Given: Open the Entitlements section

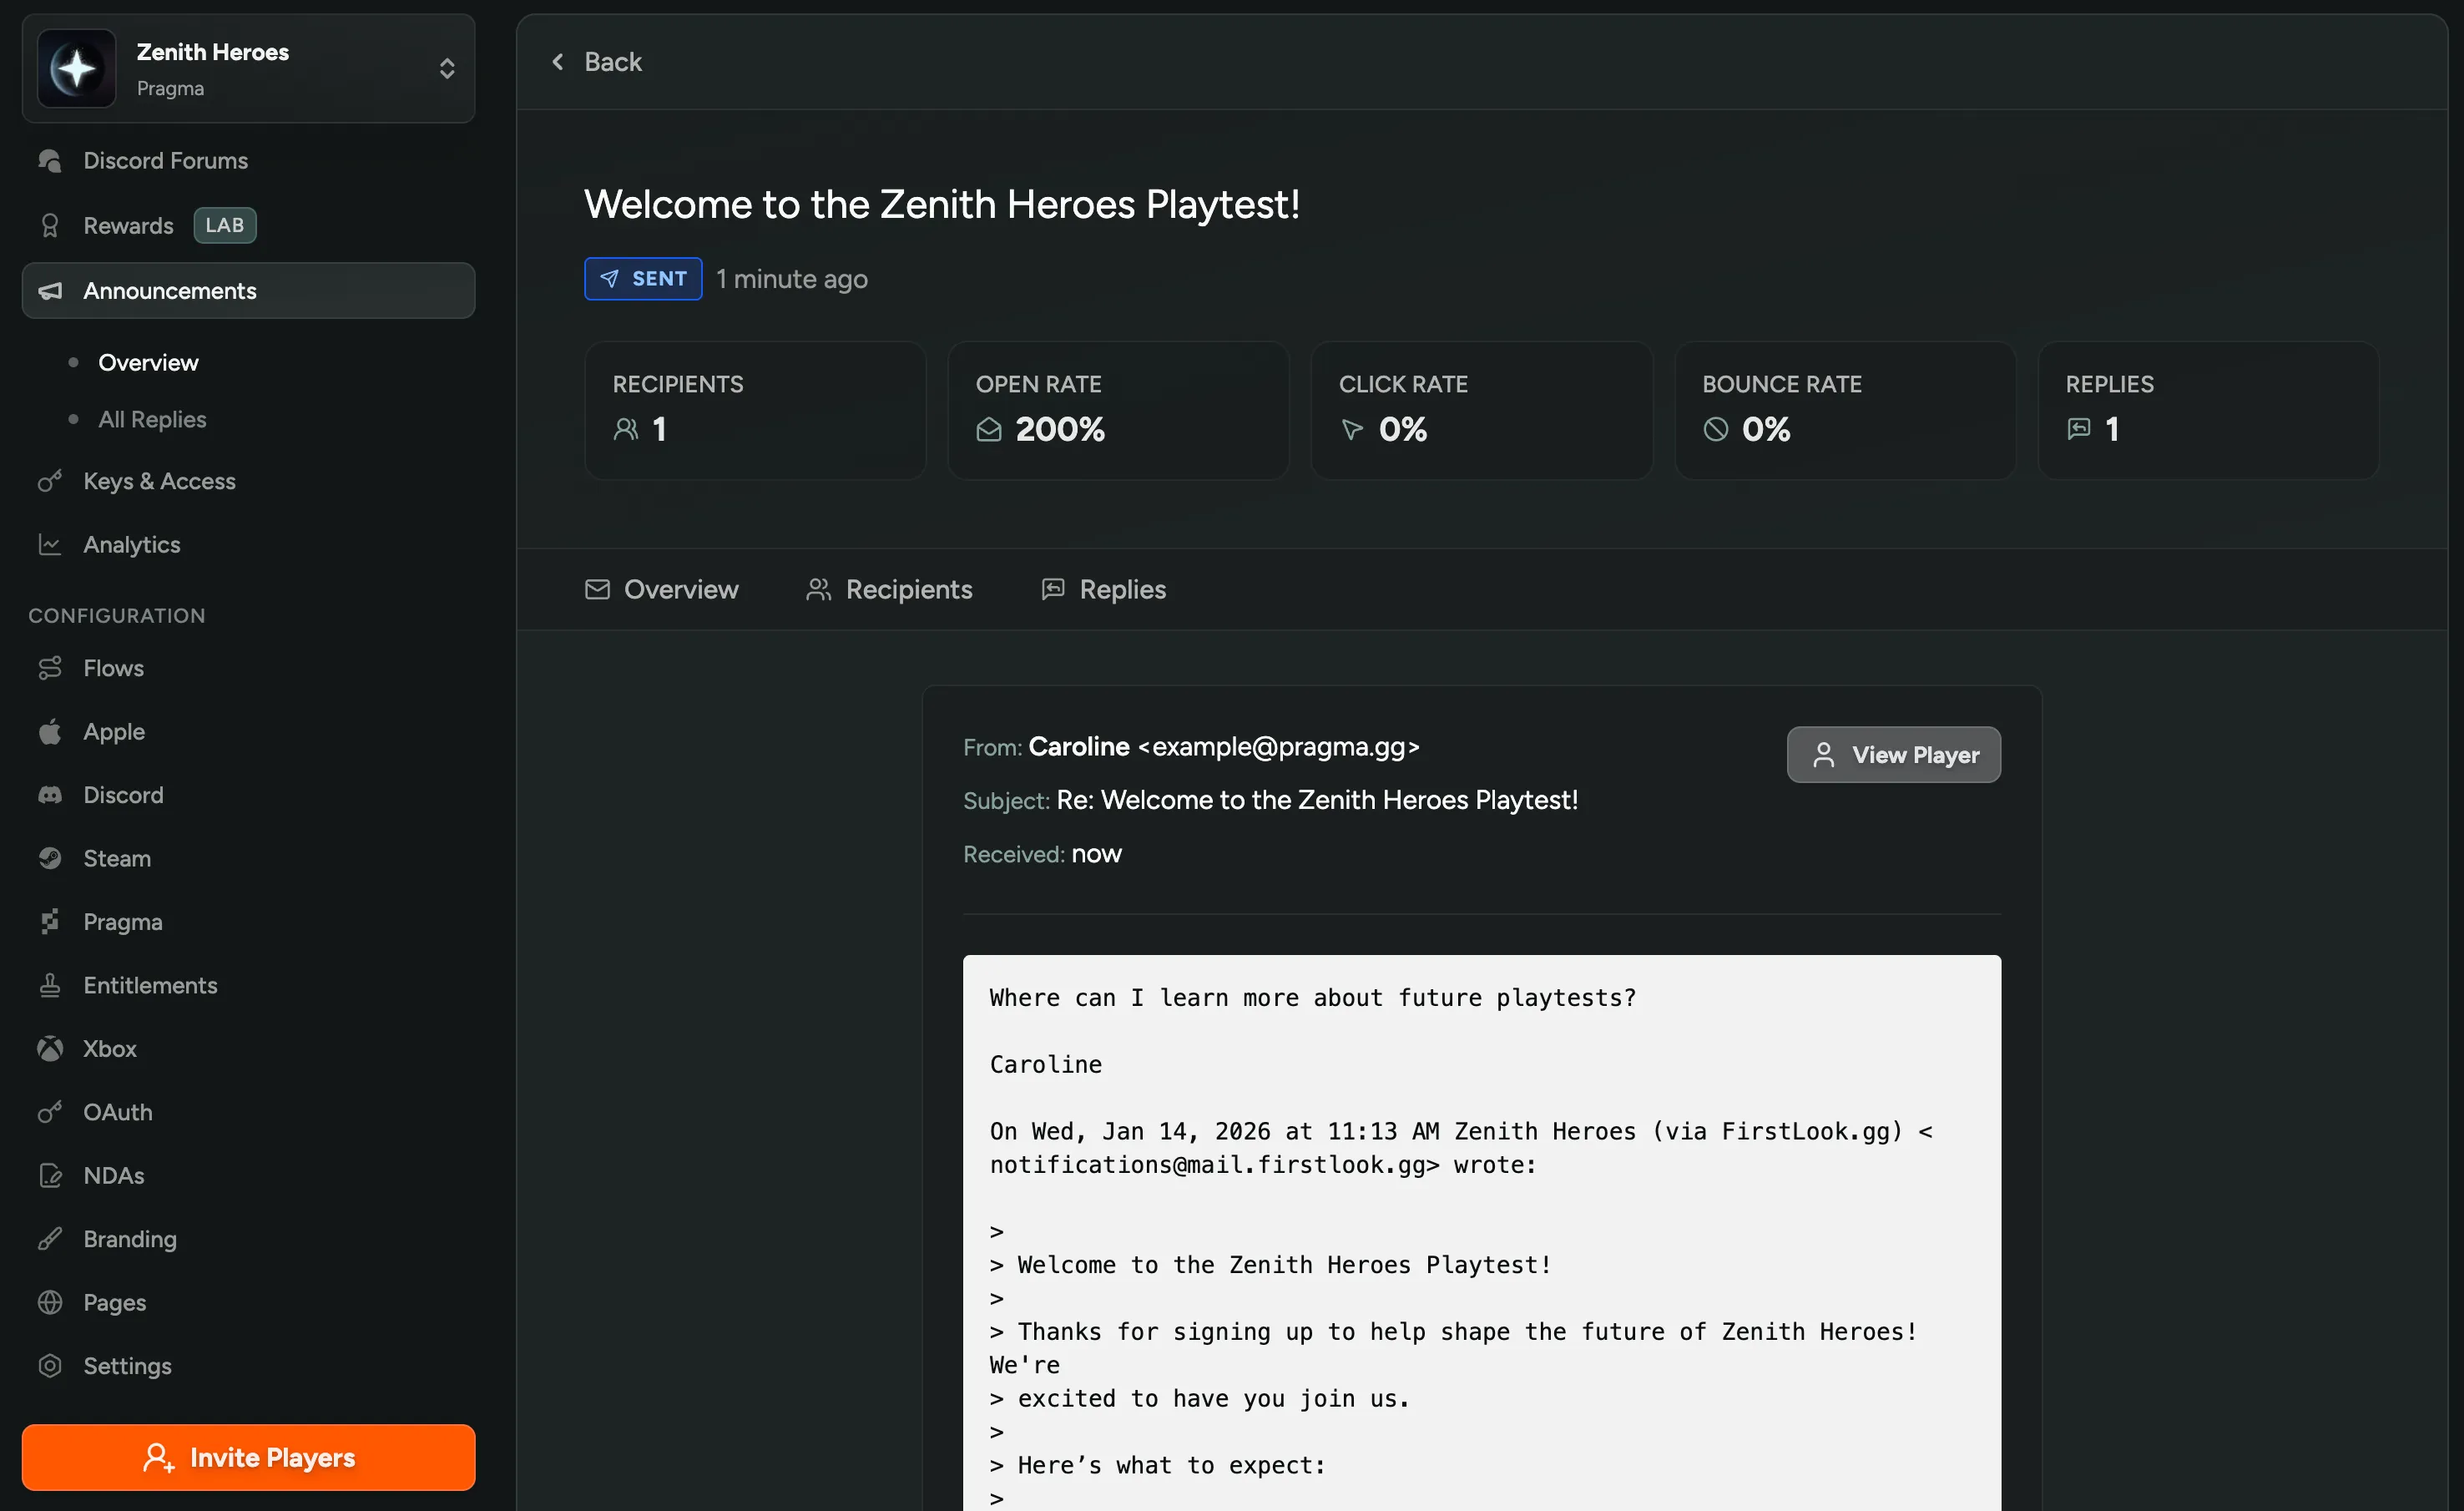Looking at the screenshot, I should [149, 985].
